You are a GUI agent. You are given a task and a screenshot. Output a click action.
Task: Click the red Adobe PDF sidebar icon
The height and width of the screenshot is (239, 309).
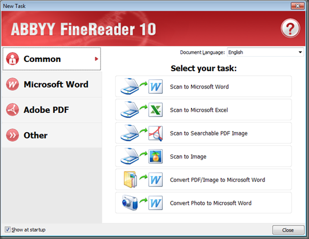click(12, 109)
